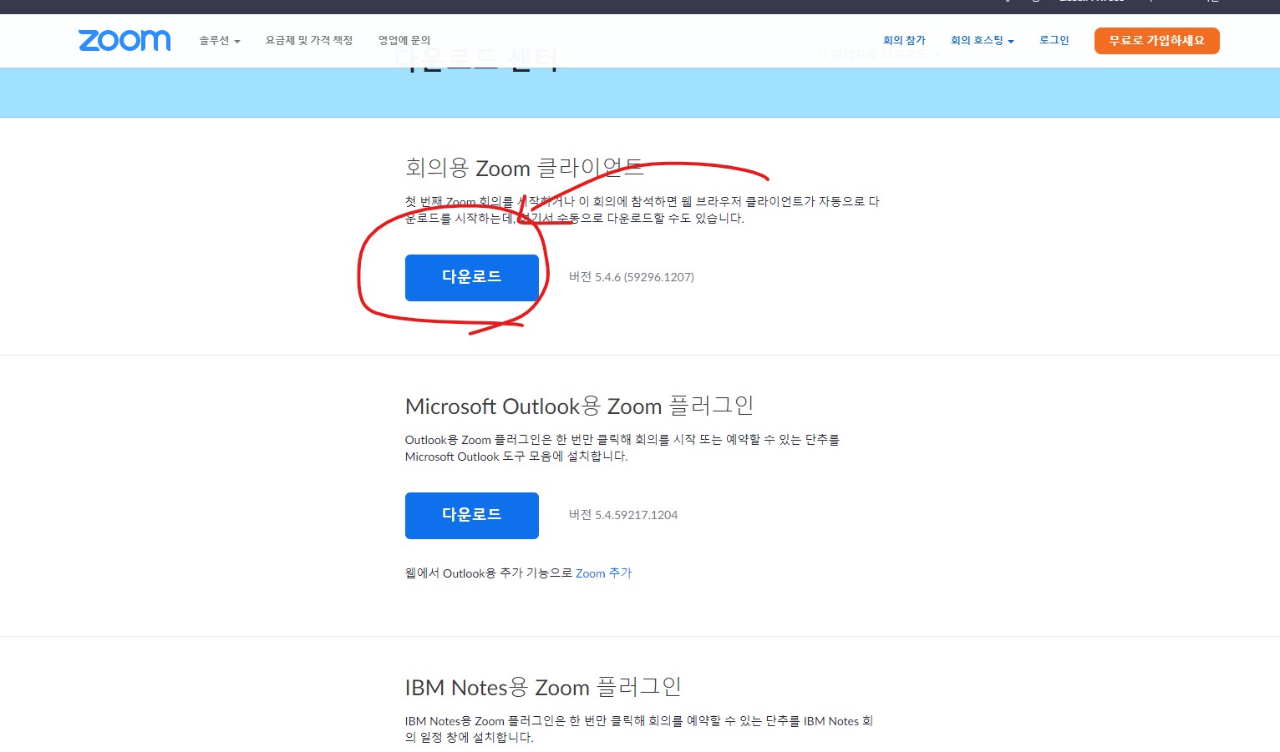
Task: Download the Microsoft Outlook용 Zoom 플러그인
Action: [472, 516]
